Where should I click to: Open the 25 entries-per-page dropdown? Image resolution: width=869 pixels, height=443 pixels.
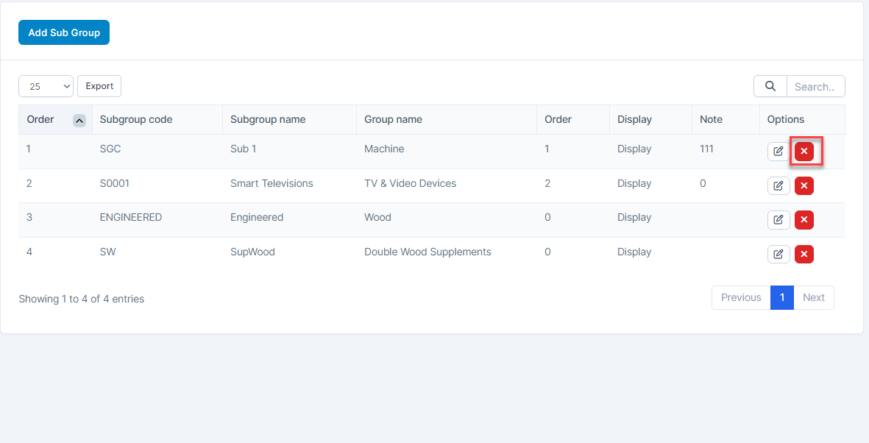46,86
